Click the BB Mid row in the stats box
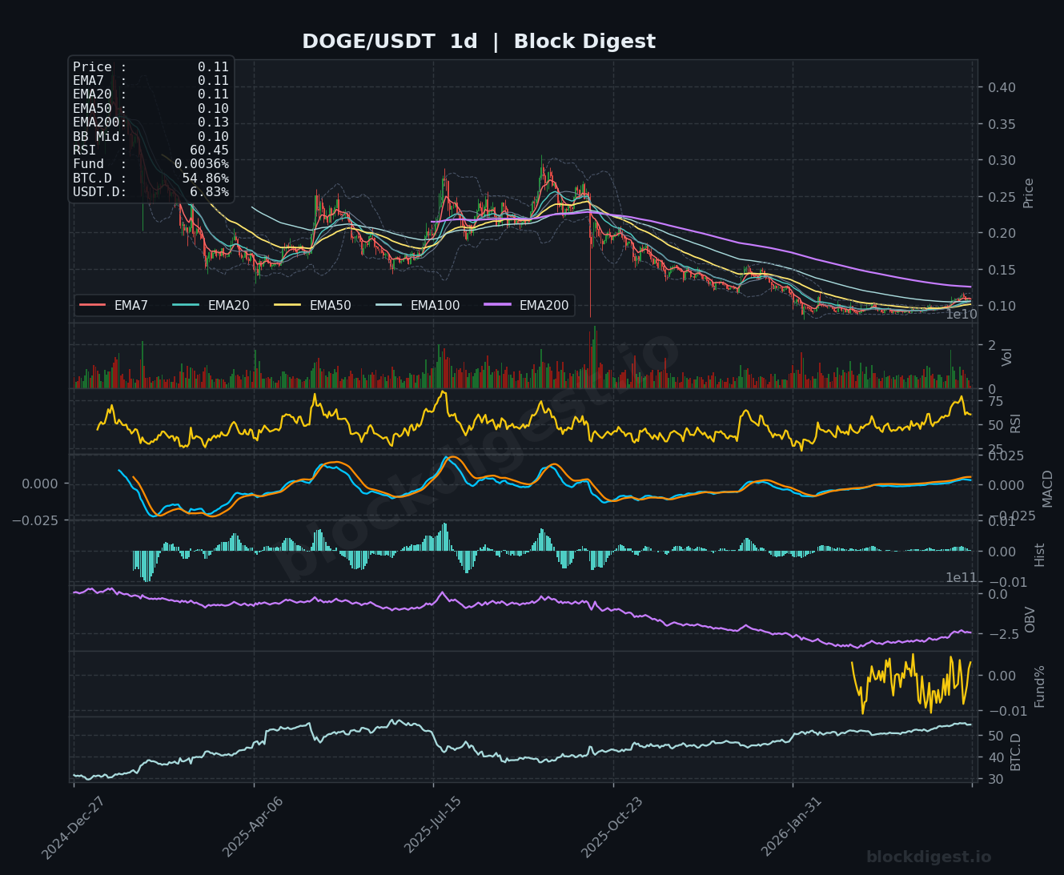Screen dimensions: 1064x875 click(x=151, y=137)
